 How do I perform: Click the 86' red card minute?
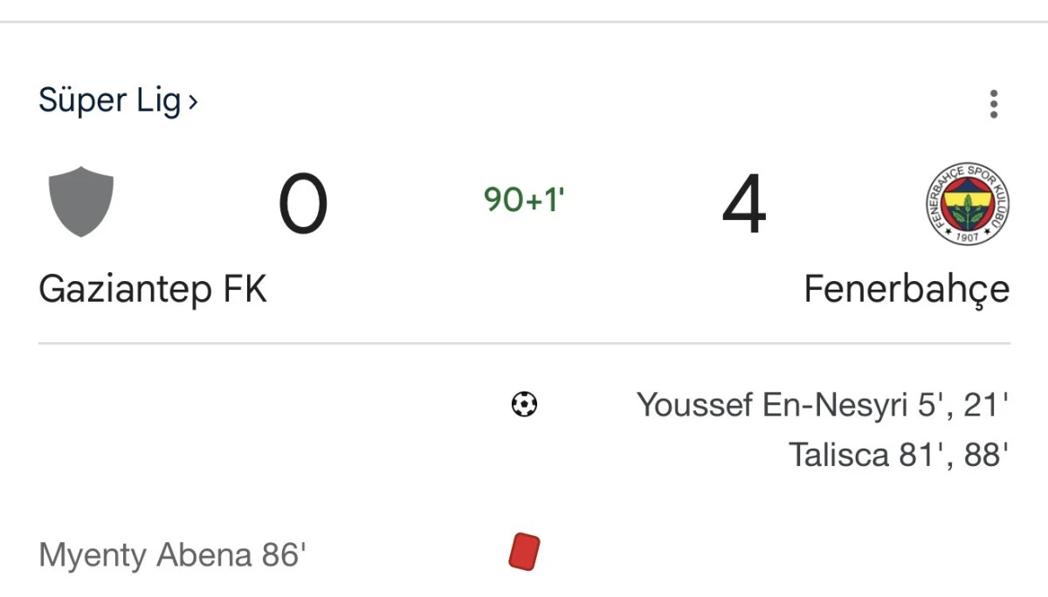click(284, 555)
